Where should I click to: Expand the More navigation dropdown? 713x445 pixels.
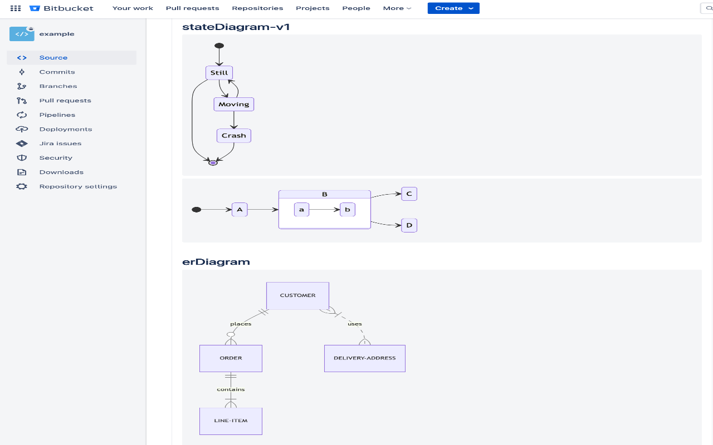(397, 8)
